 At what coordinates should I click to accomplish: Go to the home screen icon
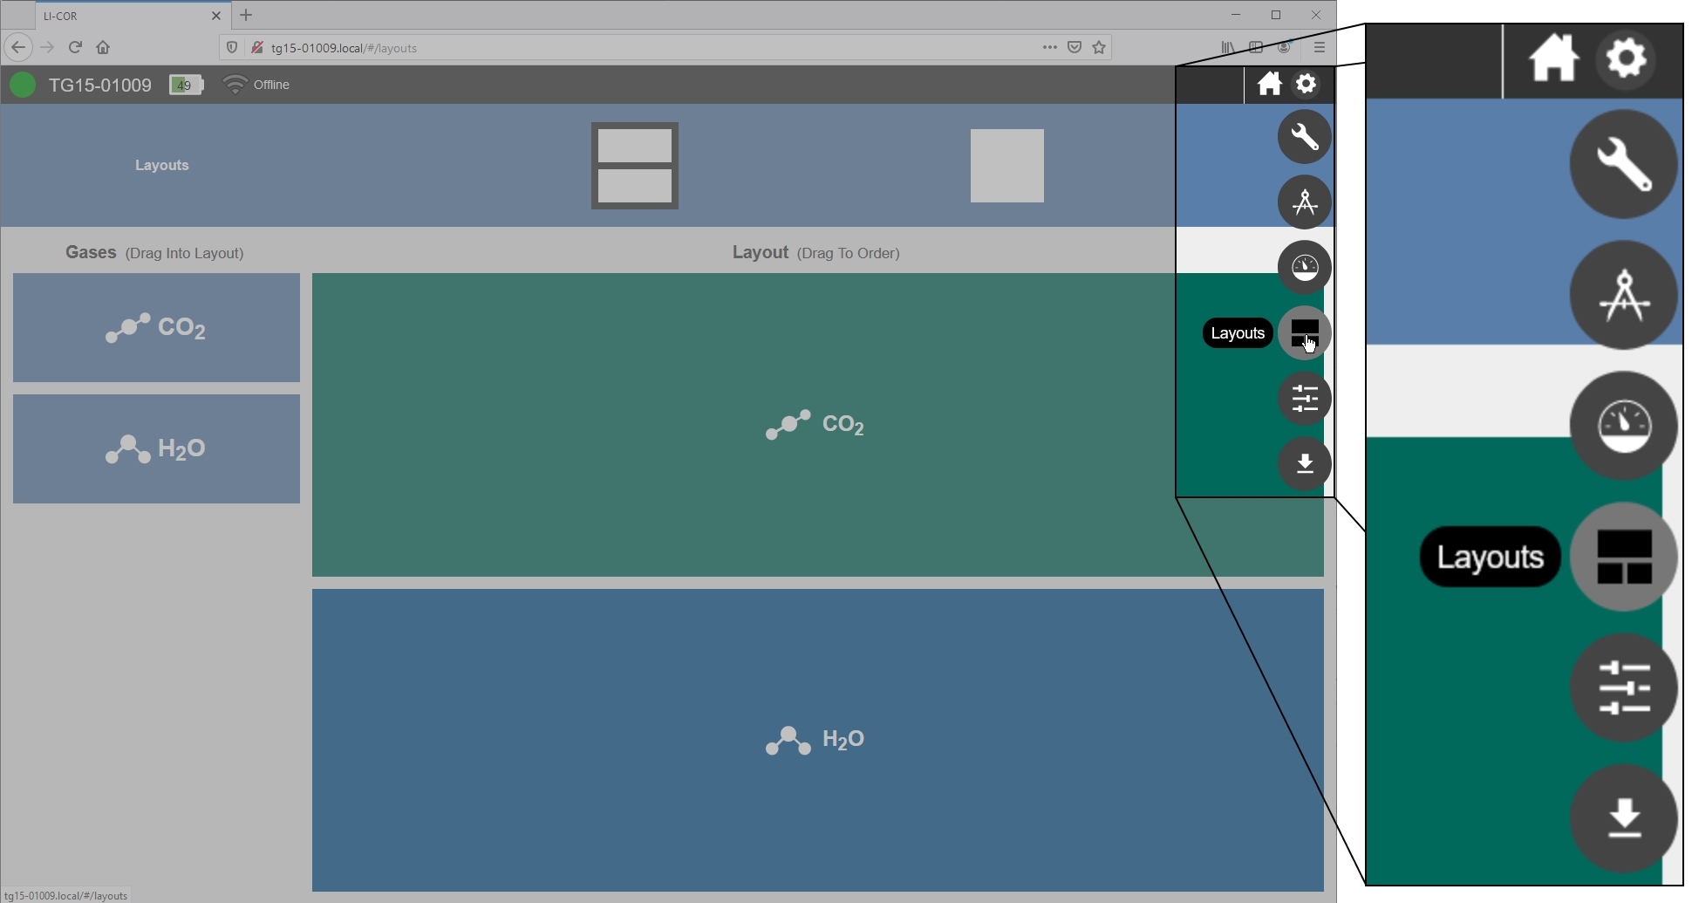pyautogui.click(x=1269, y=84)
